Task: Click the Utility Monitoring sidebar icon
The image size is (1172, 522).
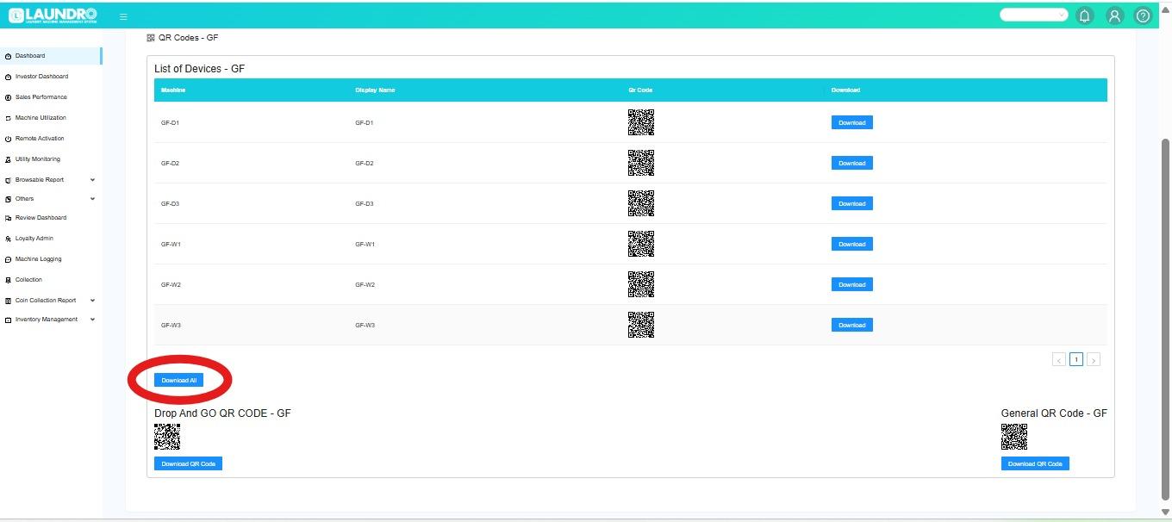Action: click(8, 159)
